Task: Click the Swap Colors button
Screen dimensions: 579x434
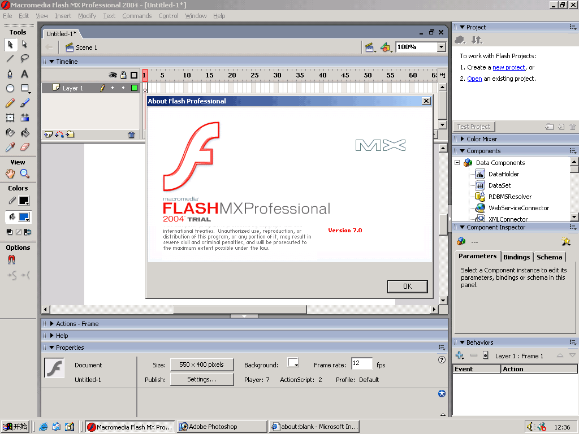Action: click(27, 232)
